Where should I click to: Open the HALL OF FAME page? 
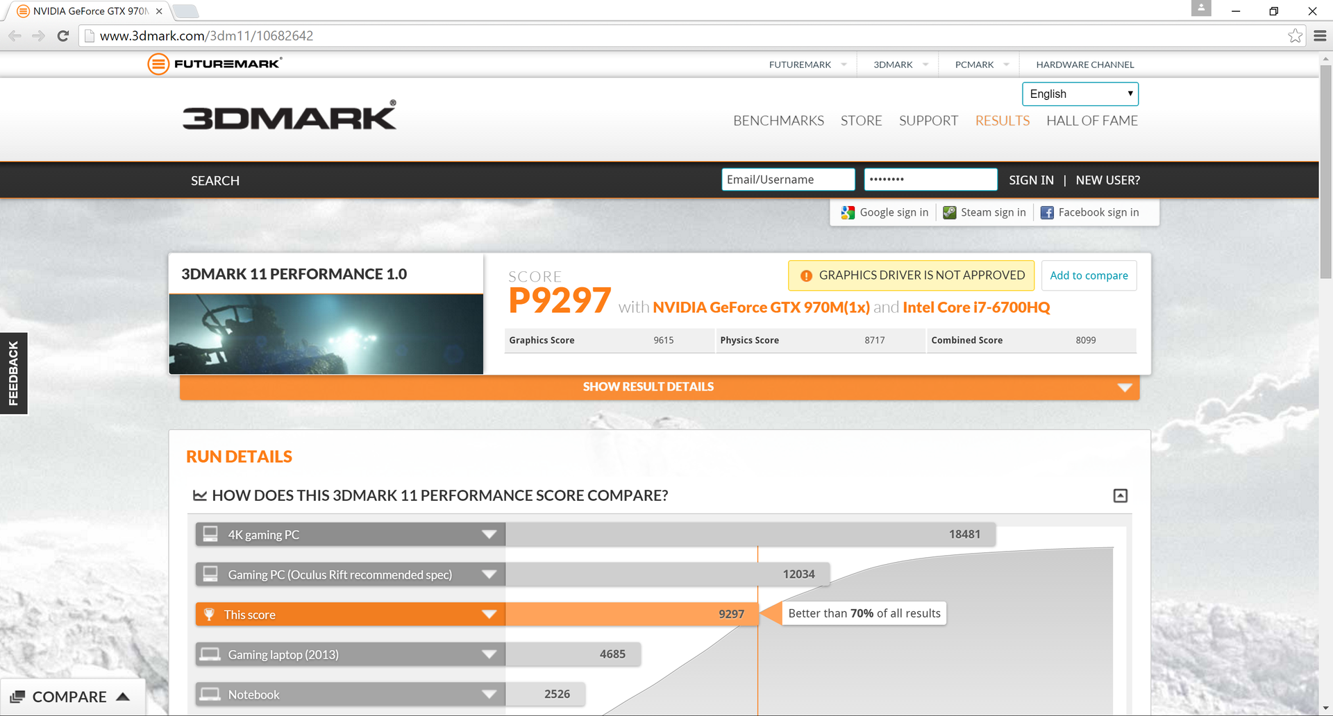[1092, 121]
